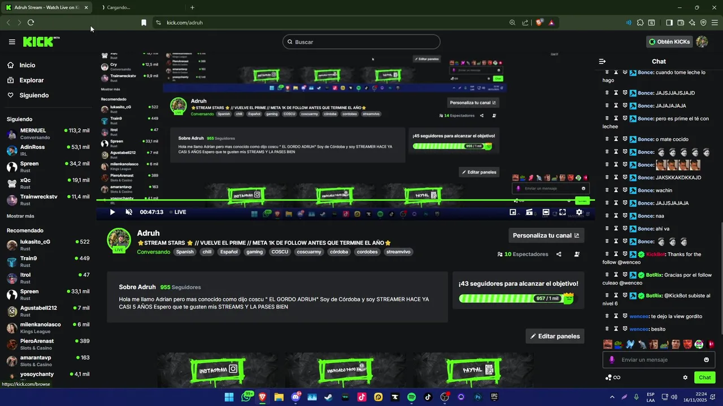Play the stream video

(x=112, y=212)
